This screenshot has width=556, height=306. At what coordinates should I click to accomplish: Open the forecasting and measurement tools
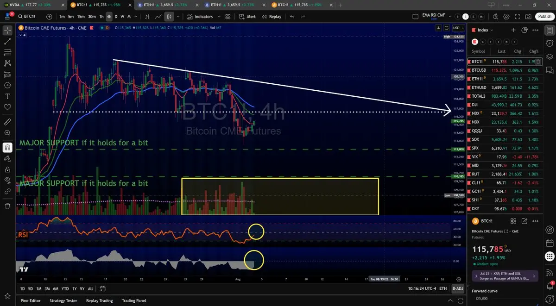(7, 74)
